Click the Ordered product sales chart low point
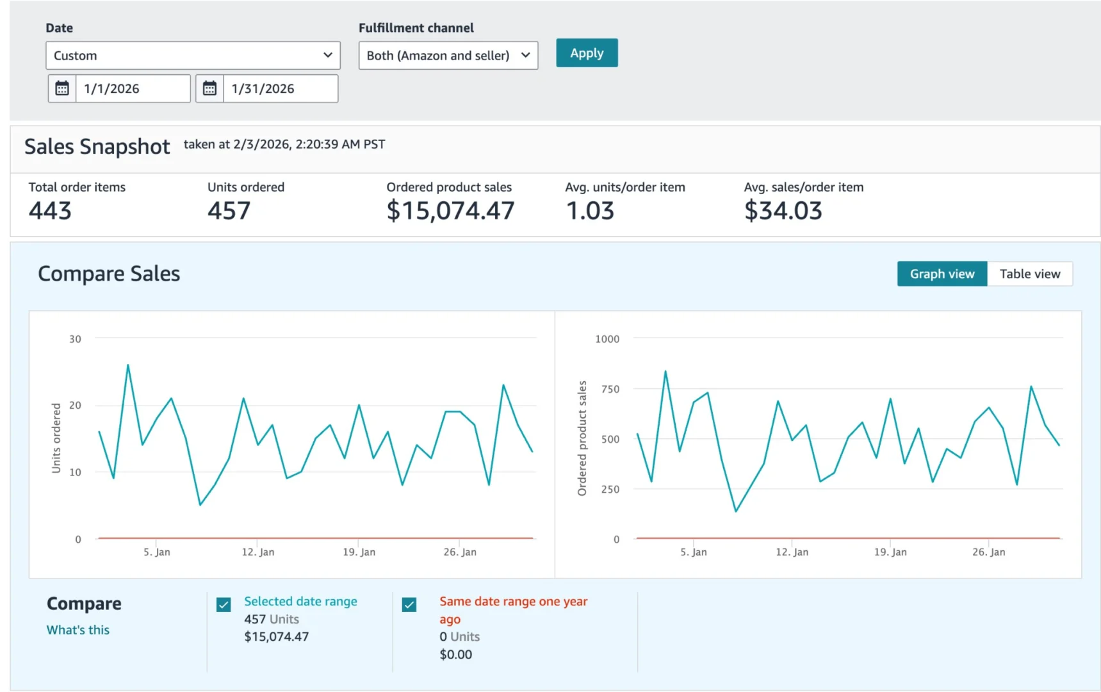 coord(736,511)
